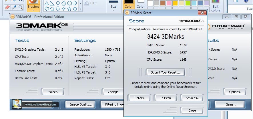Choose the blue-gray palette swatch
Viewport: 253px width, 119px height.
pos(200,3)
